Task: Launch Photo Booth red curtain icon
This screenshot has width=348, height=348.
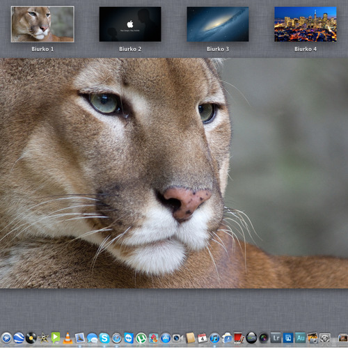Action: tap(239, 338)
